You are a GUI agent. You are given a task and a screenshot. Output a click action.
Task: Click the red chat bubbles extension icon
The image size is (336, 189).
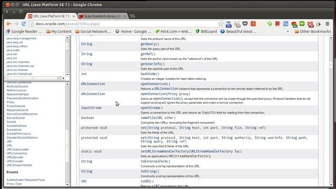(x=294, y=24)
